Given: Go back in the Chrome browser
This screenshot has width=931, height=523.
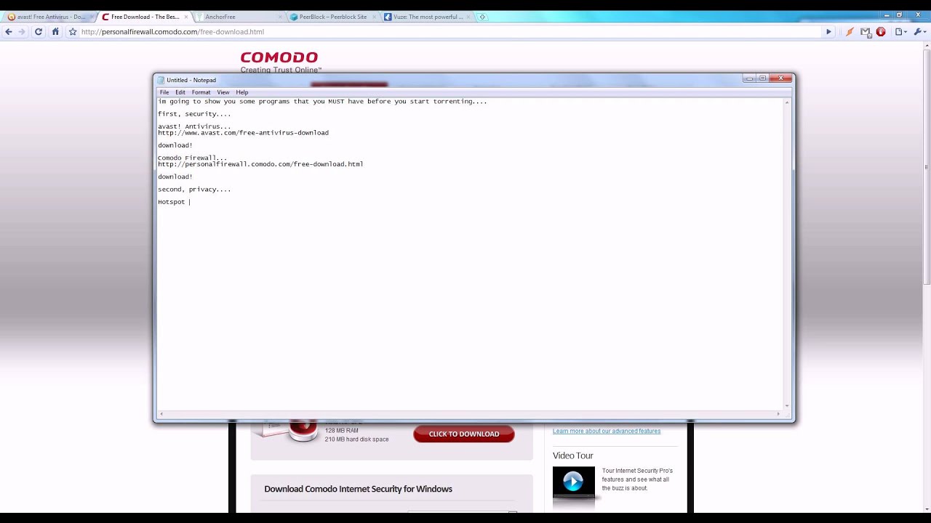Looking at the screenshot, I should (9, 32).
